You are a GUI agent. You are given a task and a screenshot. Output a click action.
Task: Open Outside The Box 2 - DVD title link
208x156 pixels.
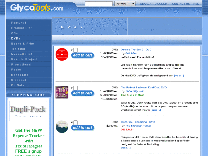coord(136,50)
